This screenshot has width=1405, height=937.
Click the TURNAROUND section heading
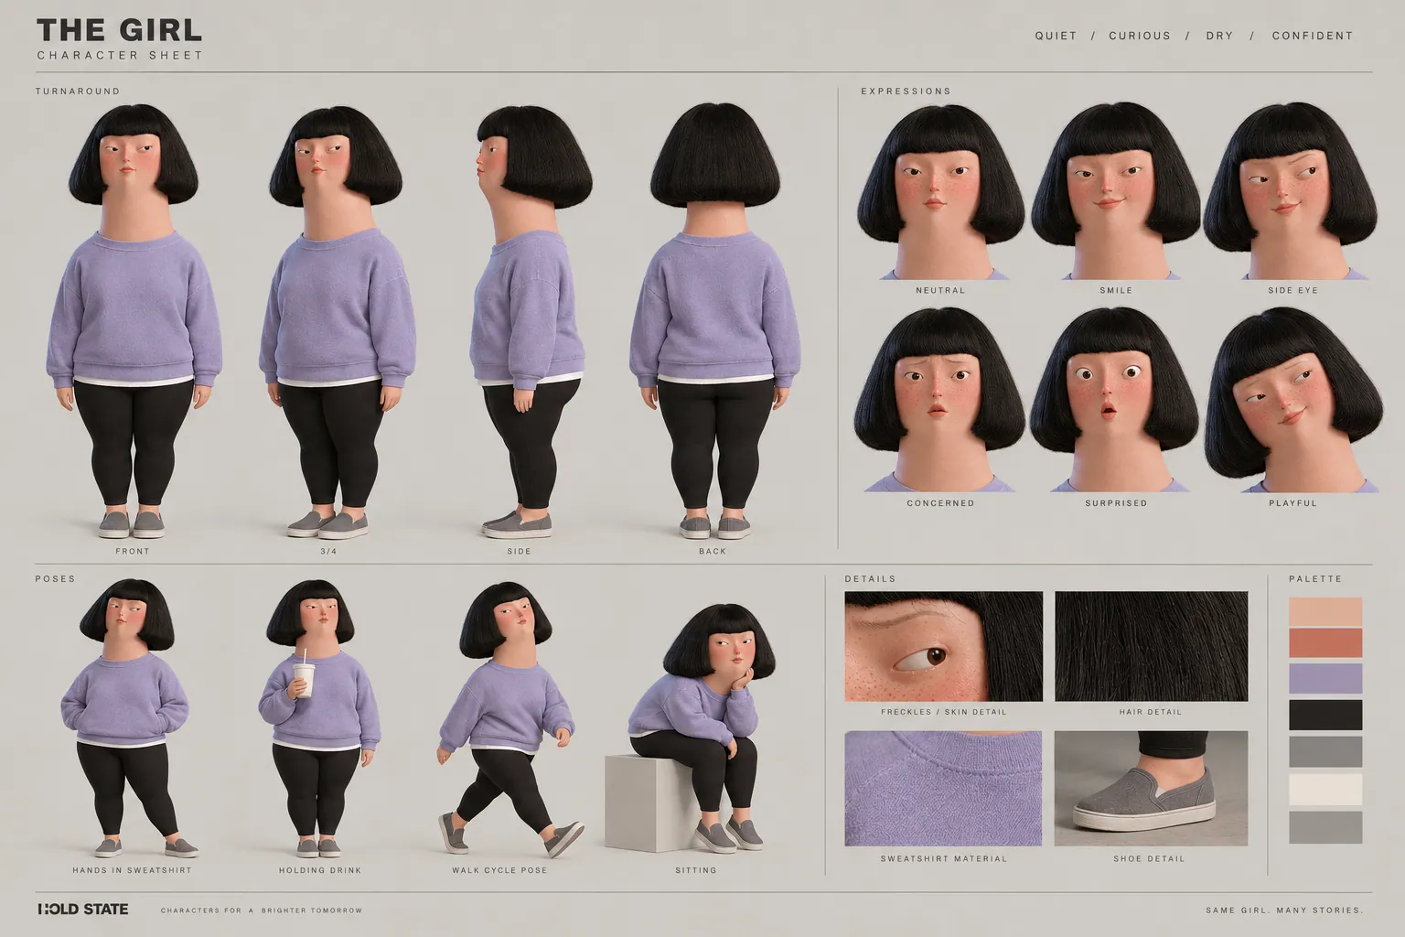78,91
